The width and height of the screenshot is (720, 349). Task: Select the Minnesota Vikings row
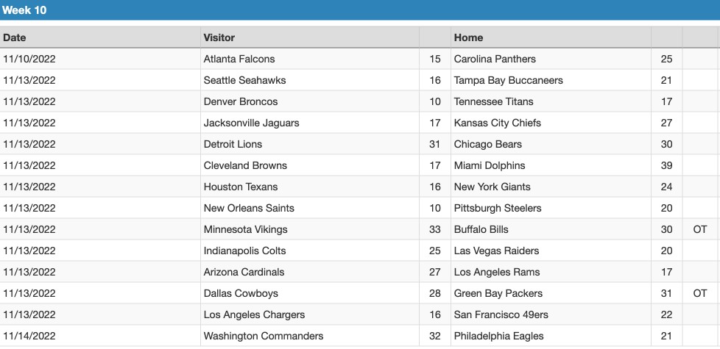[360, 229]
